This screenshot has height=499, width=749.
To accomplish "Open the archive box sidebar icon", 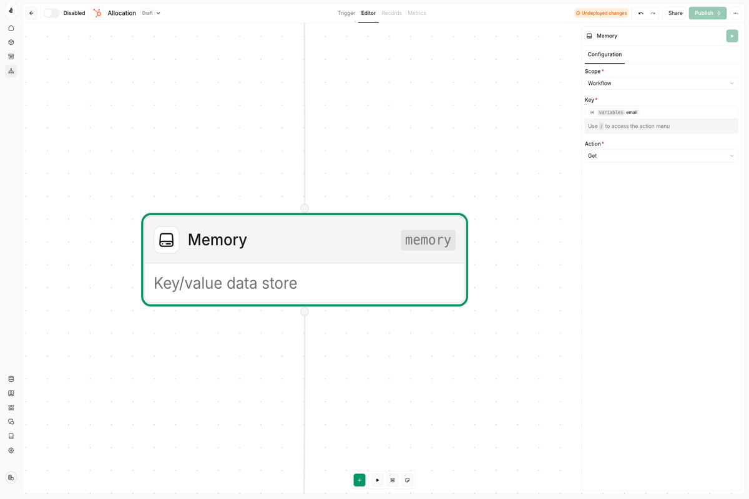I will pyautogui.click(x=11, y=57).
